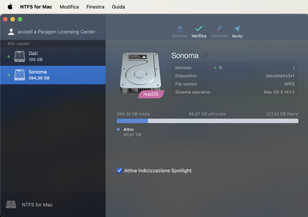Screen dimensions: 308x217
Task: Open the Modifica menu
Action: click(69, 7)
